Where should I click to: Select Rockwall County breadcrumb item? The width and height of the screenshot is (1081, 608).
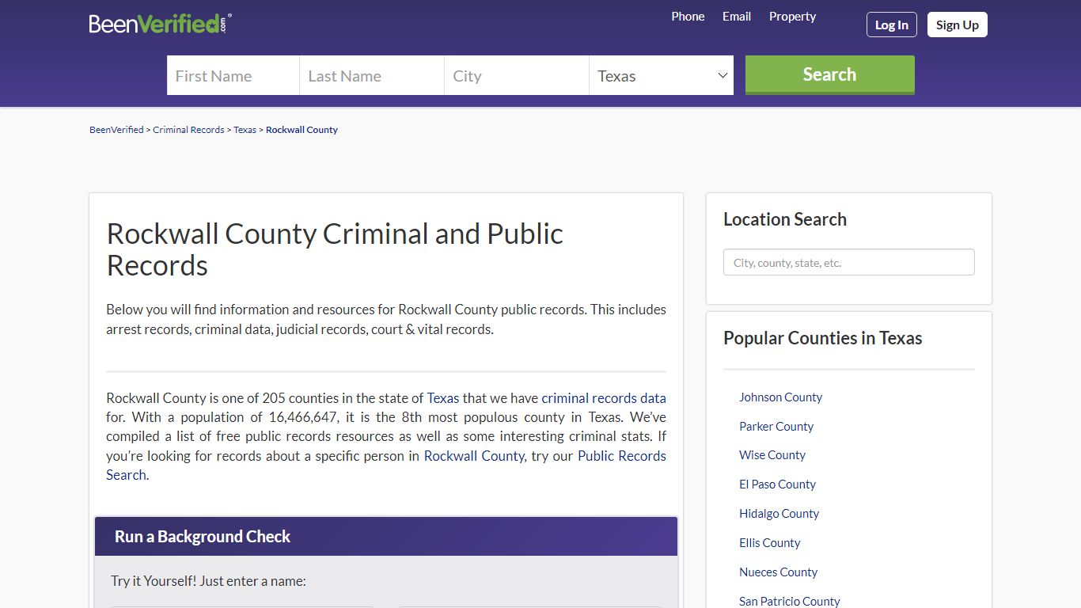pyautogui.click(x=302, y=130)
